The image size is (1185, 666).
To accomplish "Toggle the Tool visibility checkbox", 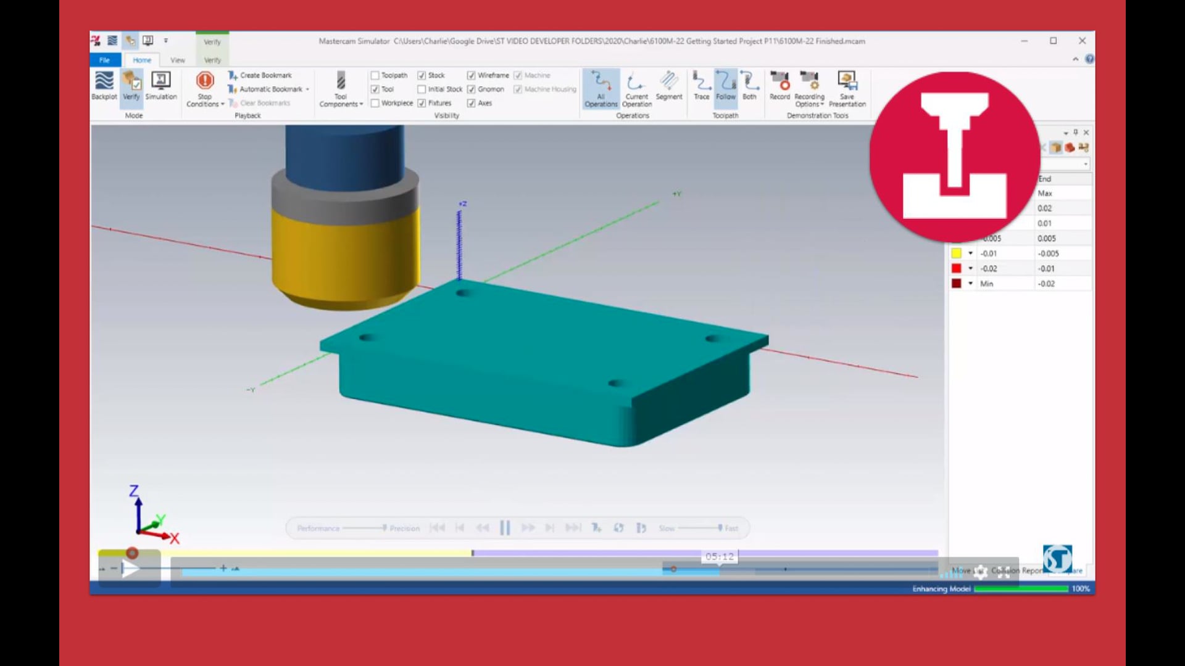I will (x=375, y=89).
